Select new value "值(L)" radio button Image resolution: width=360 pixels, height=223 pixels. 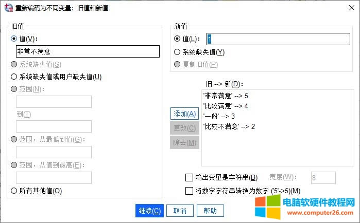point(178,39)
